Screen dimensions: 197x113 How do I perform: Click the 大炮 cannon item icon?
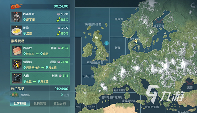(x=17, y=78)
